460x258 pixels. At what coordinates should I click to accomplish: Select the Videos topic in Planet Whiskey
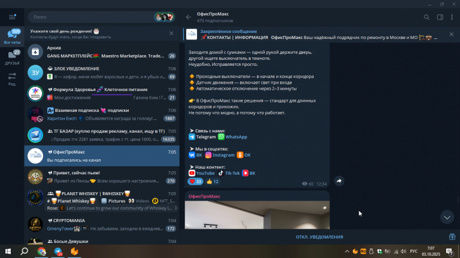(139, 201)
